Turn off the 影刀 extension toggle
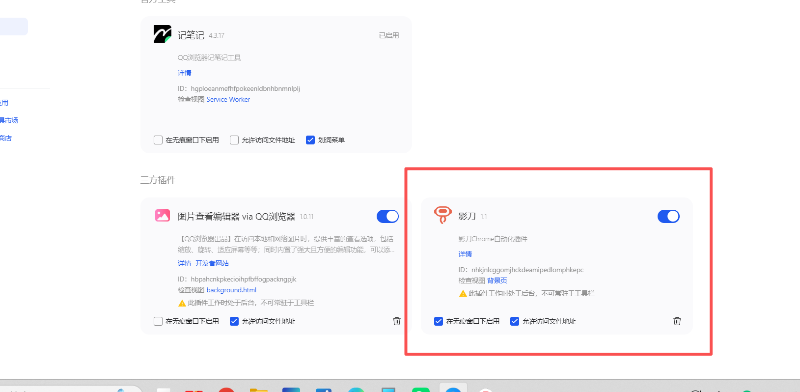This screenshot has width=800, height=392. (x=668, y=216)
